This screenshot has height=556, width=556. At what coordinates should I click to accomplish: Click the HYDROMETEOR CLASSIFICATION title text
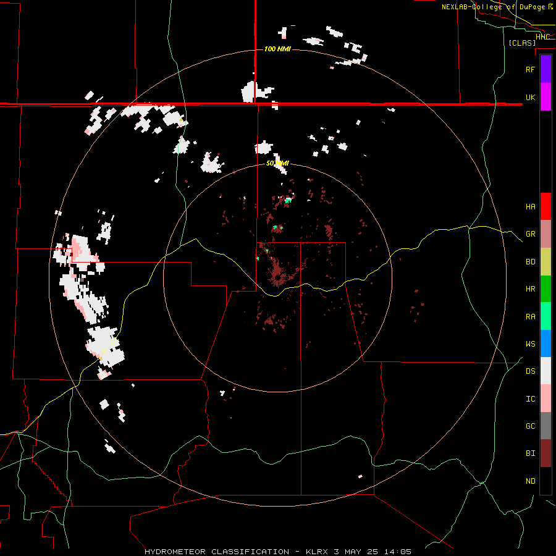pos(217,552)
